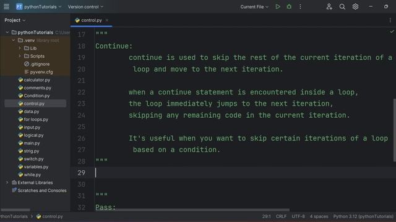The image size is (396, 222).
Task: Open logical.py from project tree
Action: (x=31, y=135)
